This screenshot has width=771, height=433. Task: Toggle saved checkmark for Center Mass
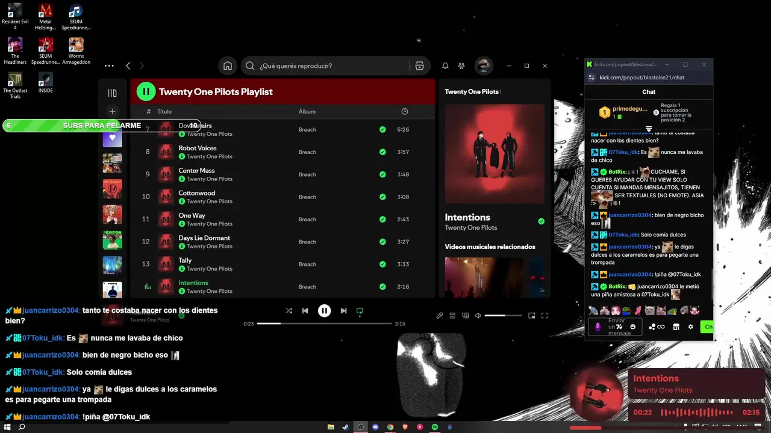pos(382,174)
